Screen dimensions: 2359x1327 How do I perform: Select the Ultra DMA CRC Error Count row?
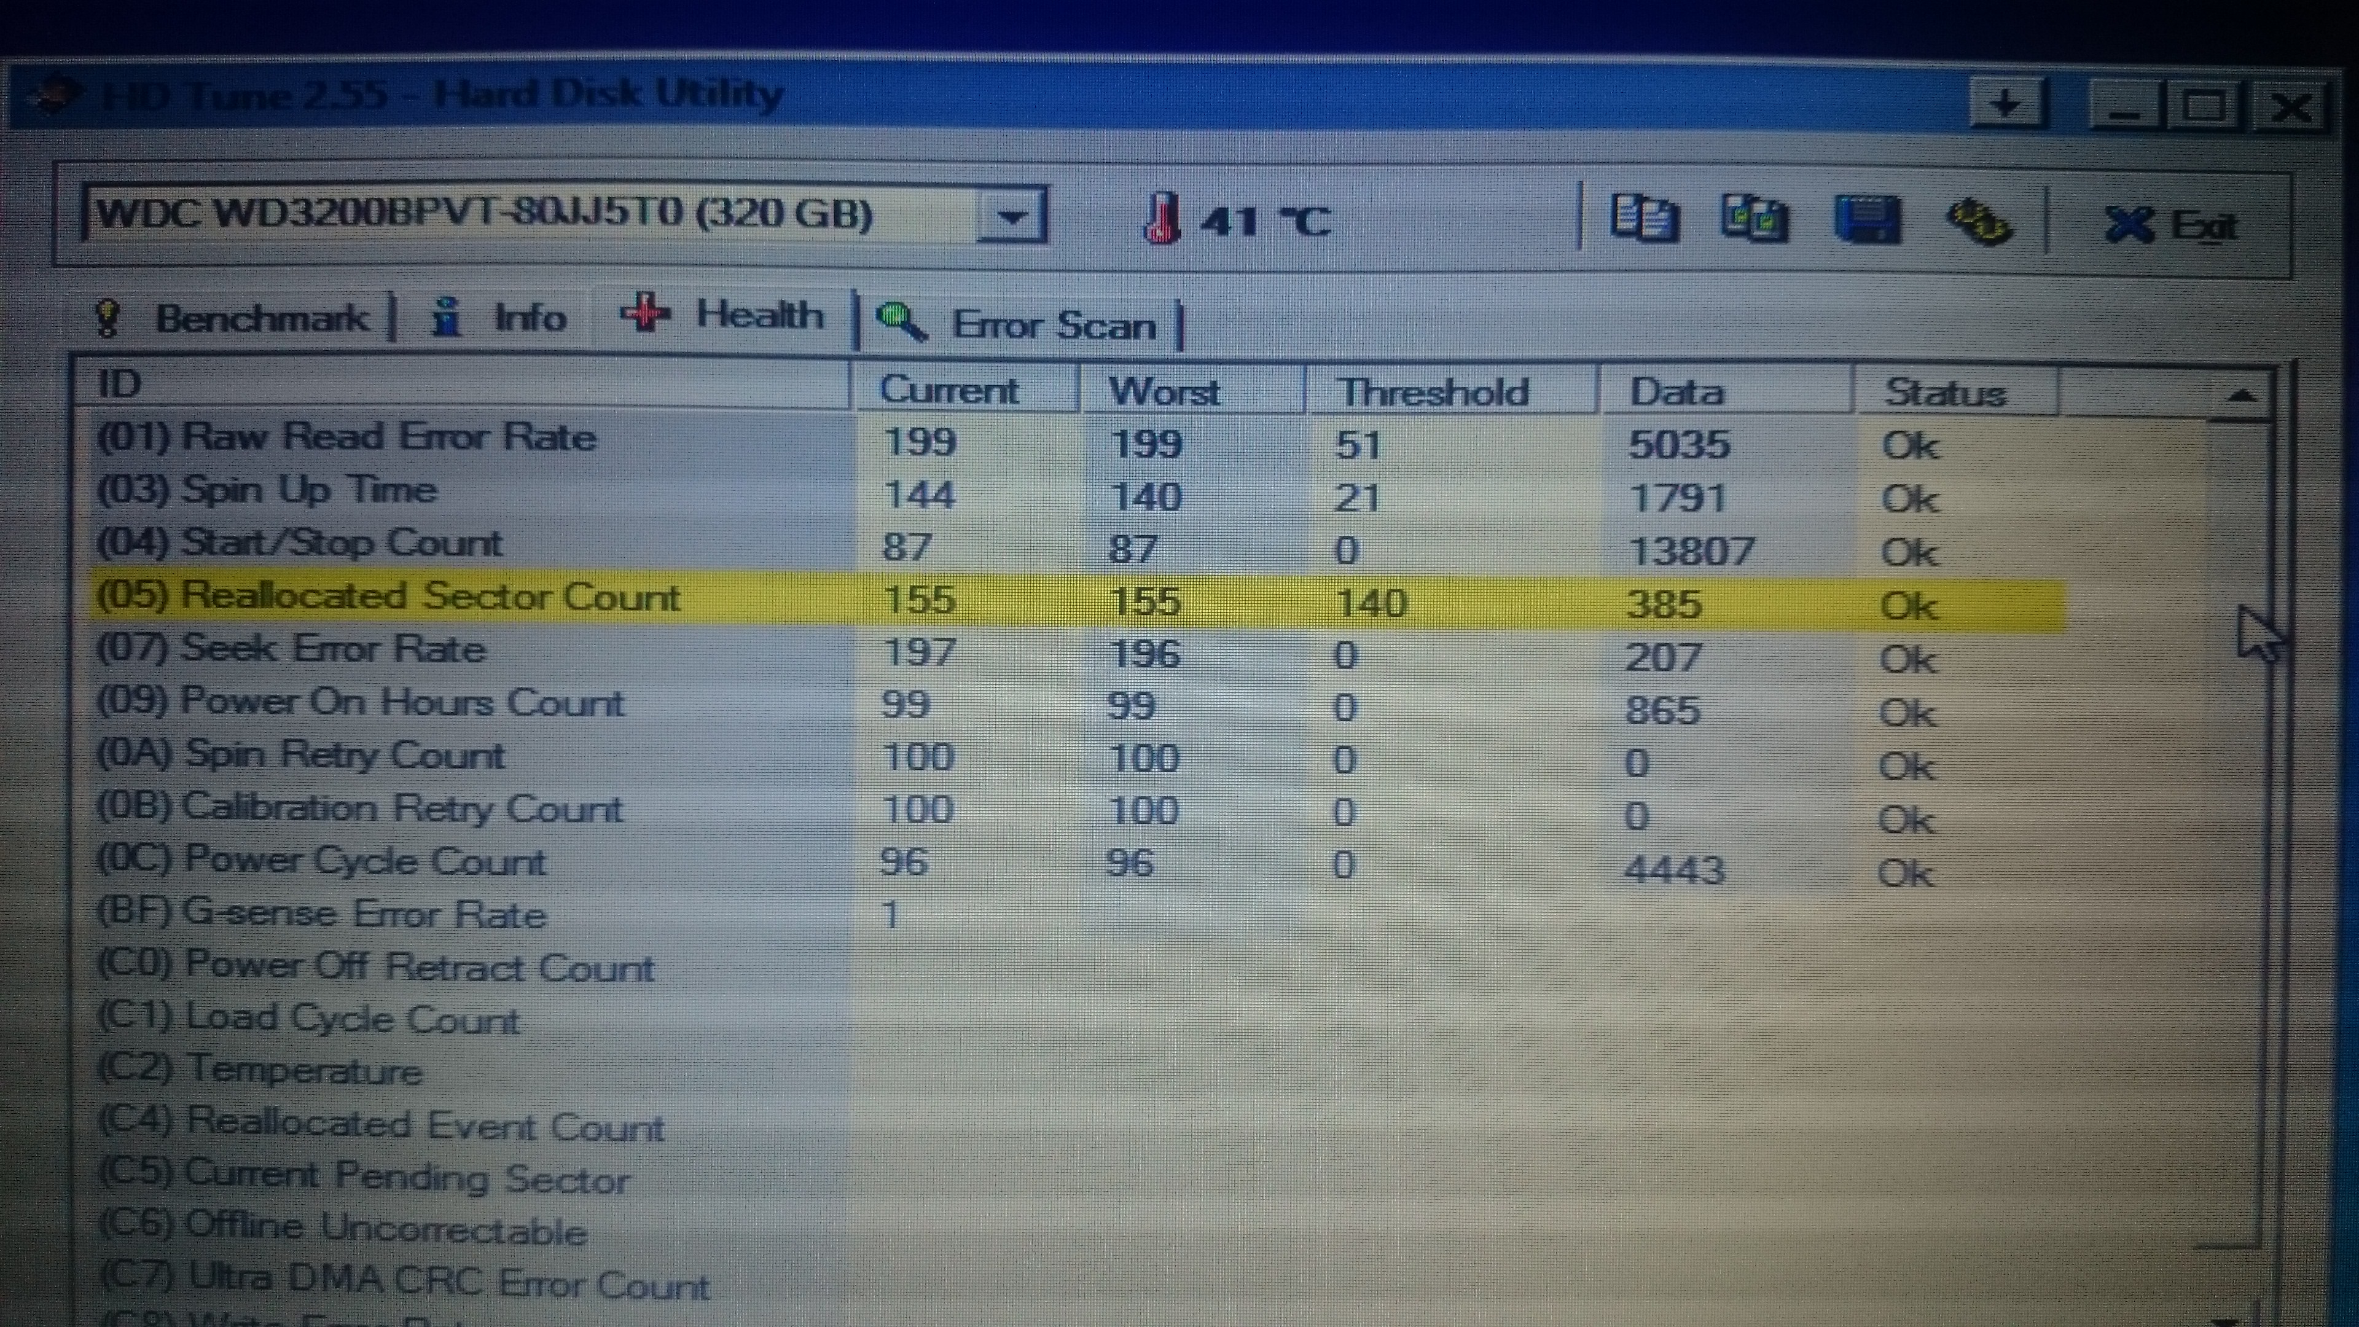1079,1283
